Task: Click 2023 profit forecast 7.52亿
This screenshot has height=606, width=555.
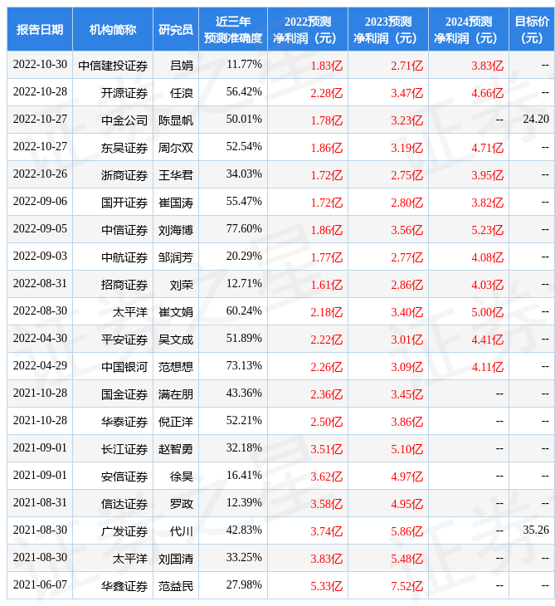Action: [x=407, y=586]
